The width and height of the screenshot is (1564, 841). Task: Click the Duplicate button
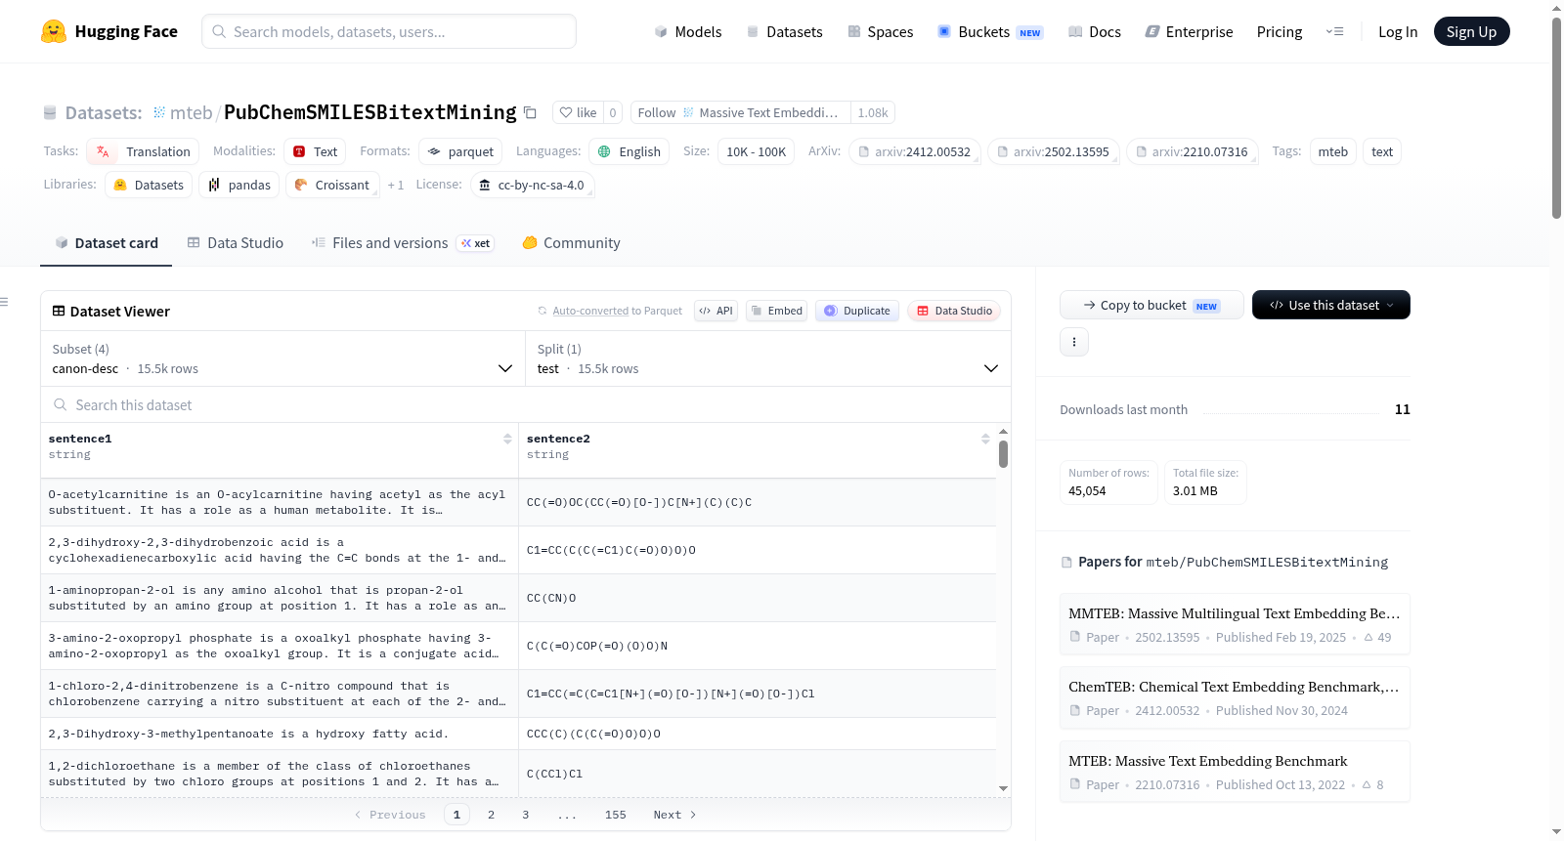tap(857, 311)
